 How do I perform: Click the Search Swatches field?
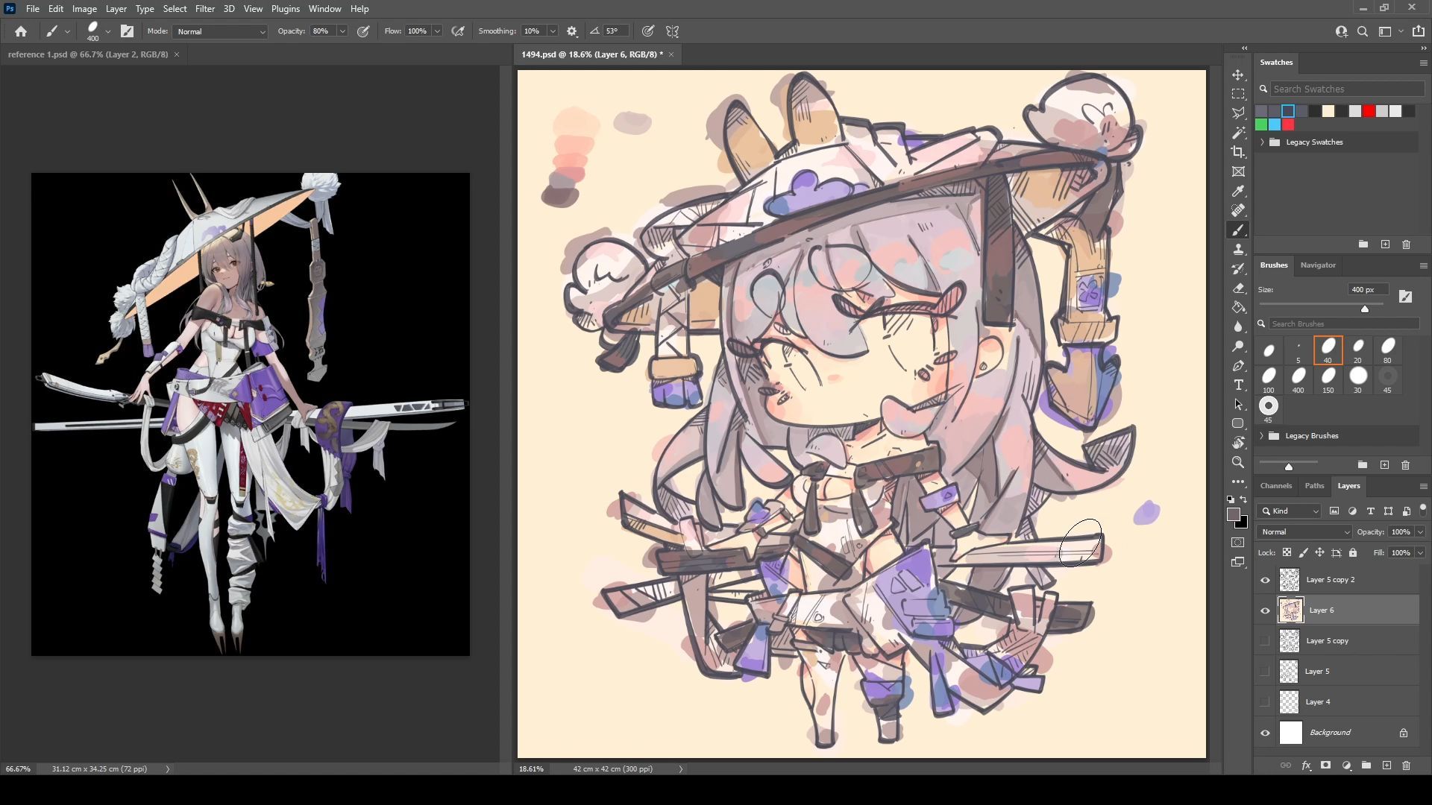1348,89
